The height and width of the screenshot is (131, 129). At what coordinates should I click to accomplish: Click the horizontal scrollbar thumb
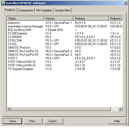61,109
